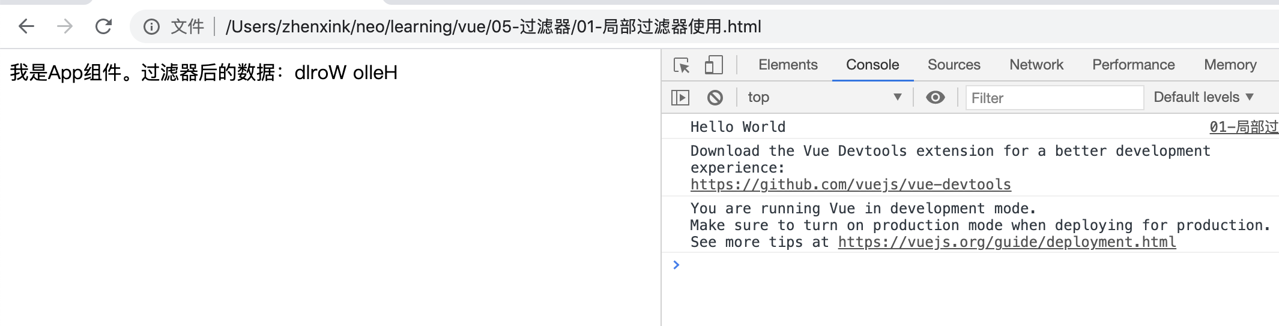Open the Network tab

click(1036, 65)
